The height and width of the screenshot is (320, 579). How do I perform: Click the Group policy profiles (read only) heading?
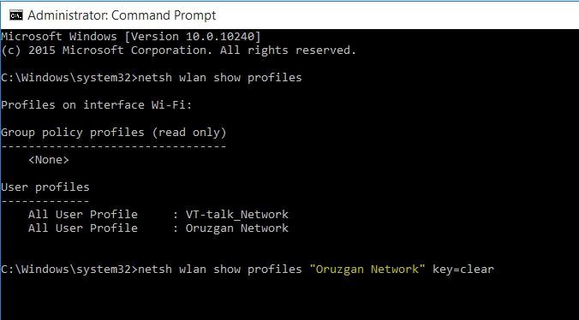tap(113, 133)
